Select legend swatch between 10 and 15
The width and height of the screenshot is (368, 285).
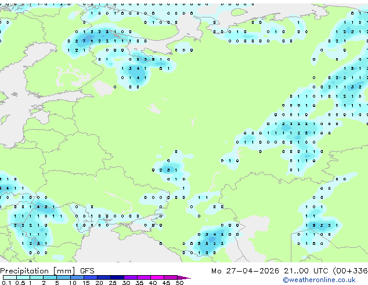click(x=77, y=277)
